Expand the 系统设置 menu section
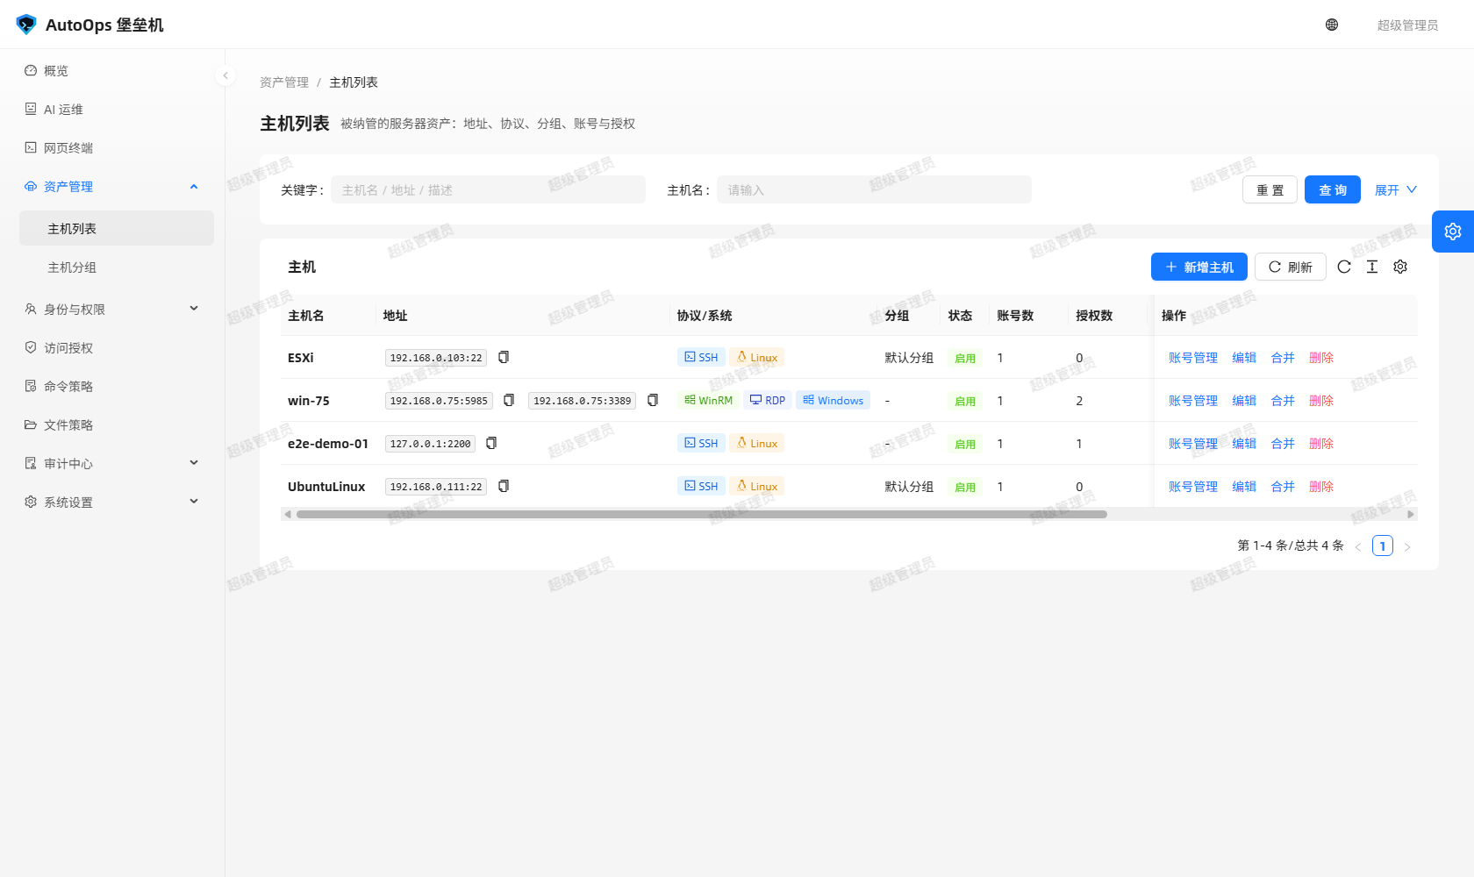 (194, 502)
